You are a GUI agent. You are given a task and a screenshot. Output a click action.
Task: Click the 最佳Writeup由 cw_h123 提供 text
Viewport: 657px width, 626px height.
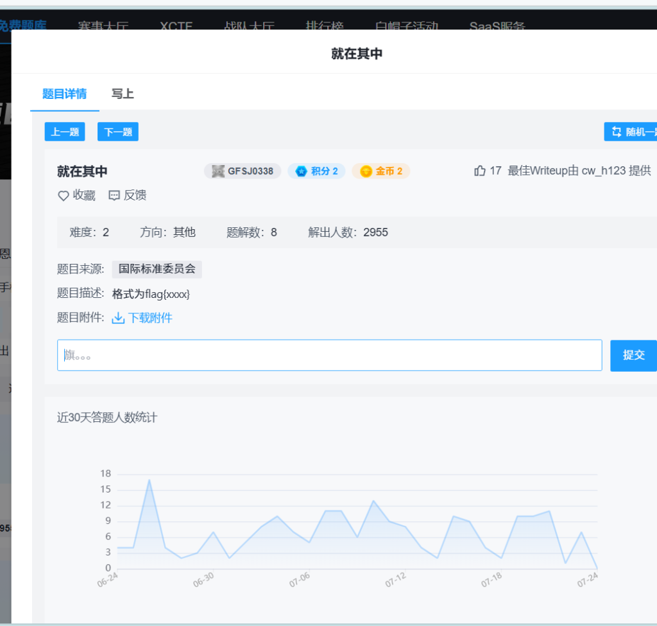(x=579, y=171)
